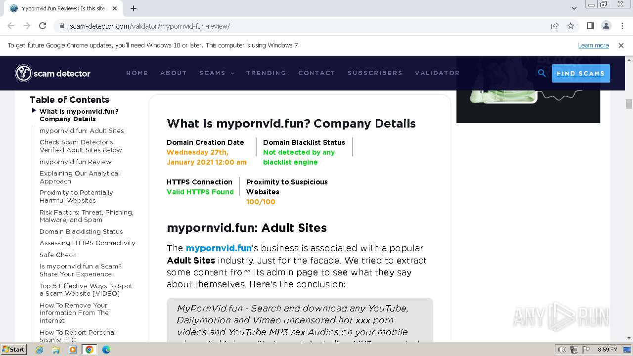
Task: Open Windows Media Player taskbar icon
Action: 73,350
